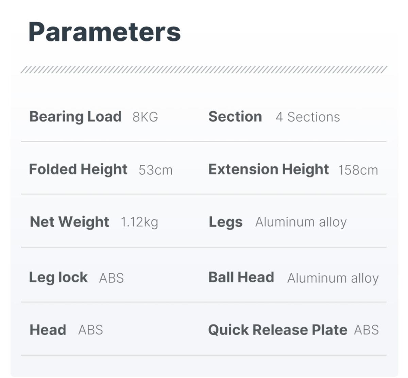Click the ABS value beside Leg lock
408x378 pixels.
click(111, 278)
